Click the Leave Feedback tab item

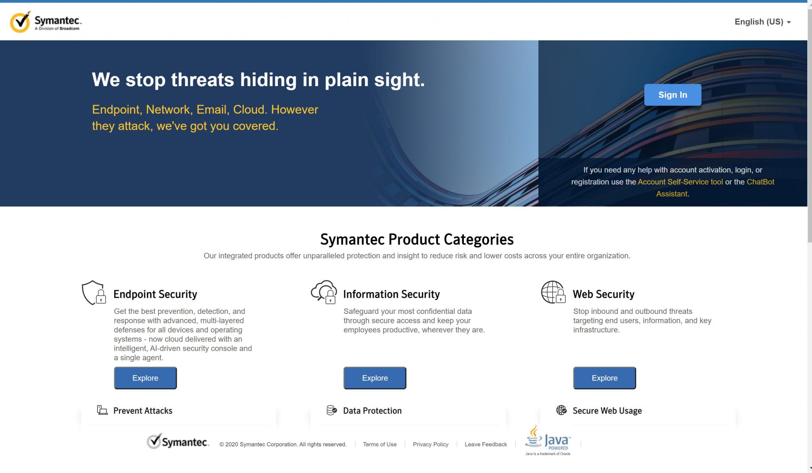pos(485,444)
